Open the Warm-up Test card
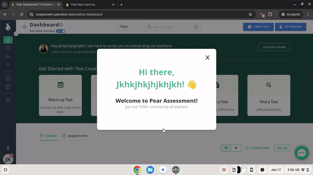Image resolution: width=313 pixels, height=175 pixels. (60, 95)
